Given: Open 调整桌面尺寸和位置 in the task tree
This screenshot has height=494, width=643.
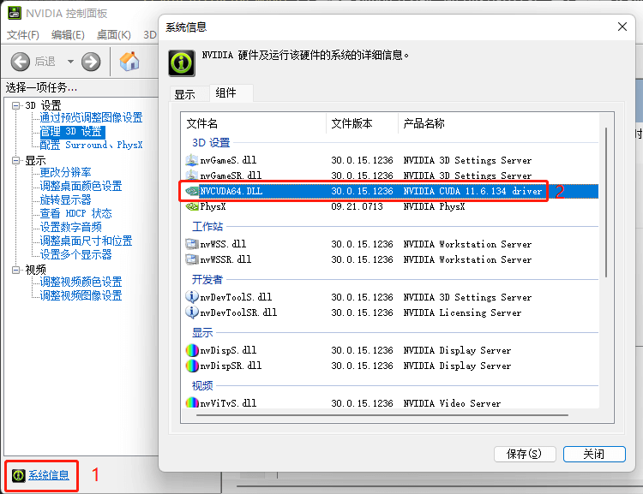Looking at the screenshot, I should [86, 241].
